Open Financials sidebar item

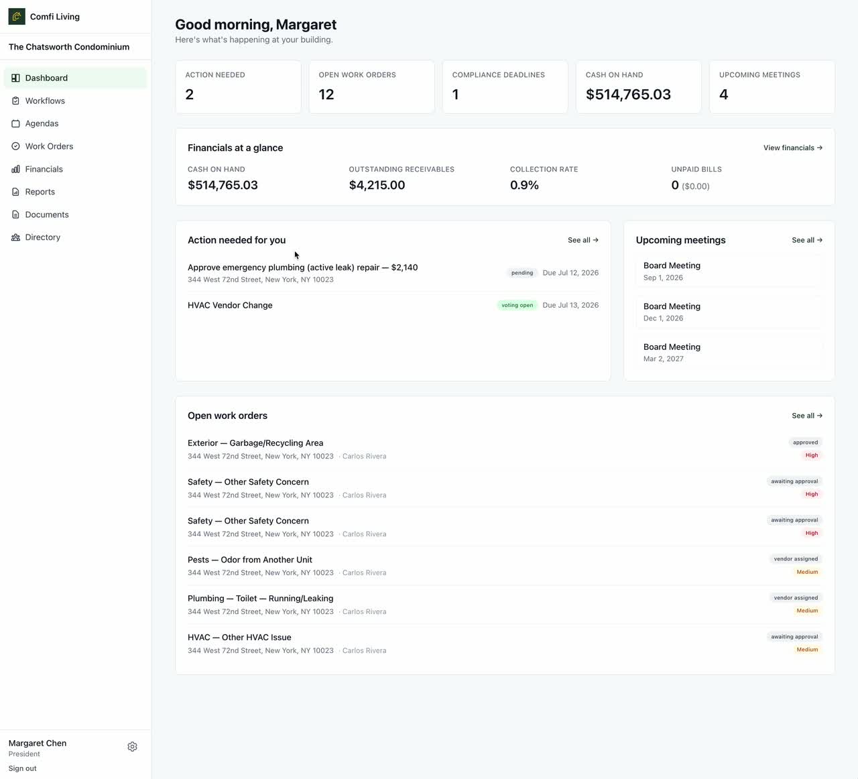tap(75, 169)
